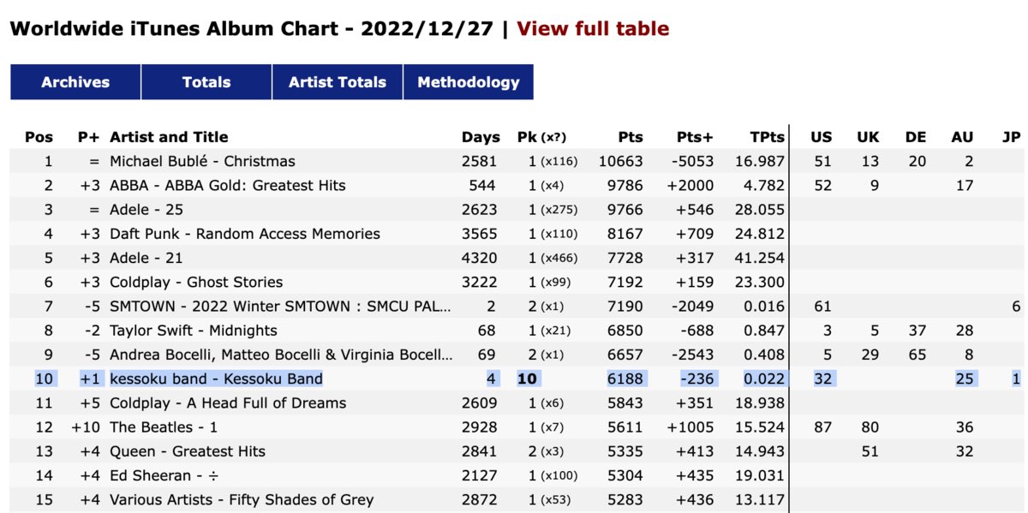This screenshot has height=513, width=1028.
Task: Click the TPts column header
Action: (x=767, y=137)
